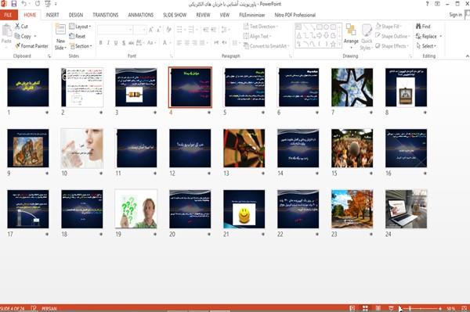Expand the Layout dropdown
Image resolution: width=470 pixels, height=312 pixels.
tap(80, 27)
